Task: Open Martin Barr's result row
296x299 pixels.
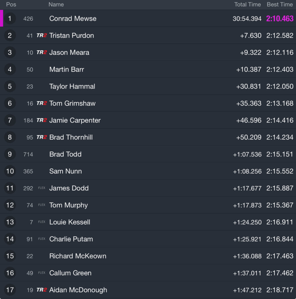Action: [148, 69]
